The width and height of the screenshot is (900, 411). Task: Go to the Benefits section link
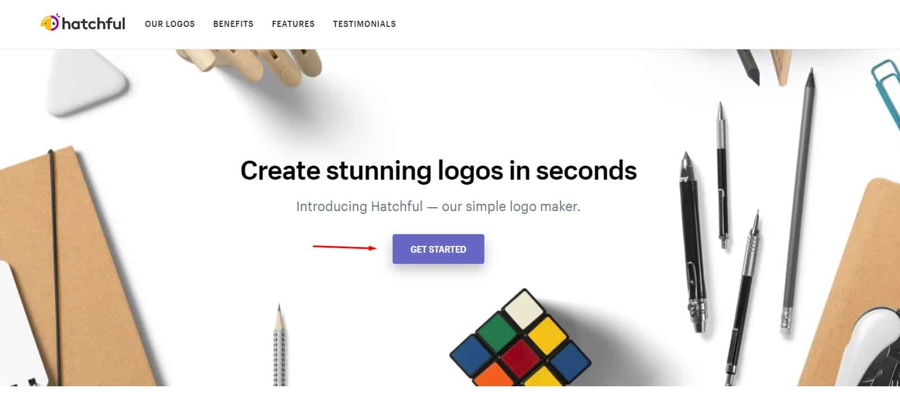coord(233,24)
